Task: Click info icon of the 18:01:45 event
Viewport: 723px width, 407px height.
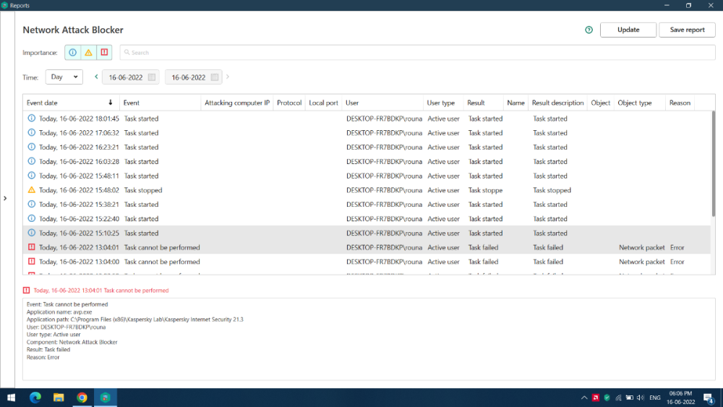Action: [31, 118]
